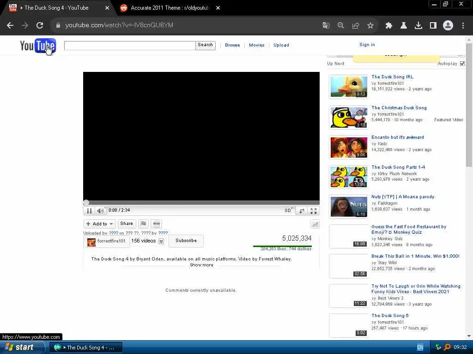The height and width of the screenshot is (354, 473).
Task: Open the Upload menu link
Action: tap(281, 45)
